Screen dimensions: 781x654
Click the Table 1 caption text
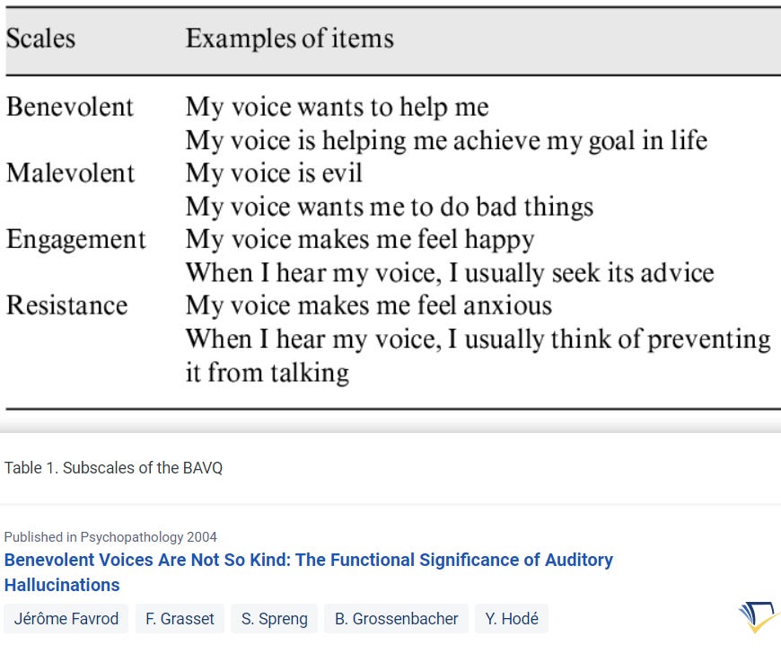pos(114,467)
